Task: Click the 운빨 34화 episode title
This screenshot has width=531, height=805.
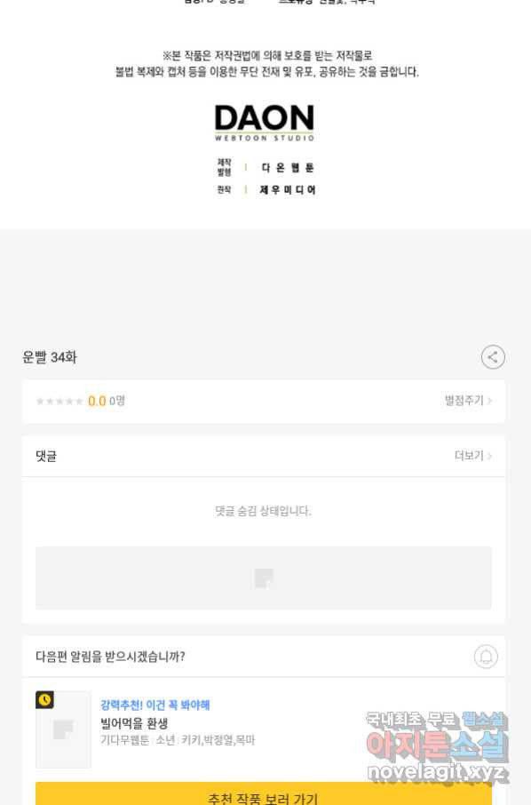Action: (x=50, y=357)
